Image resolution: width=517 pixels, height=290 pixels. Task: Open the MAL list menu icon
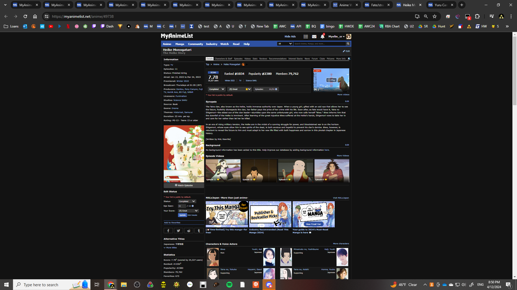point(306,37)
